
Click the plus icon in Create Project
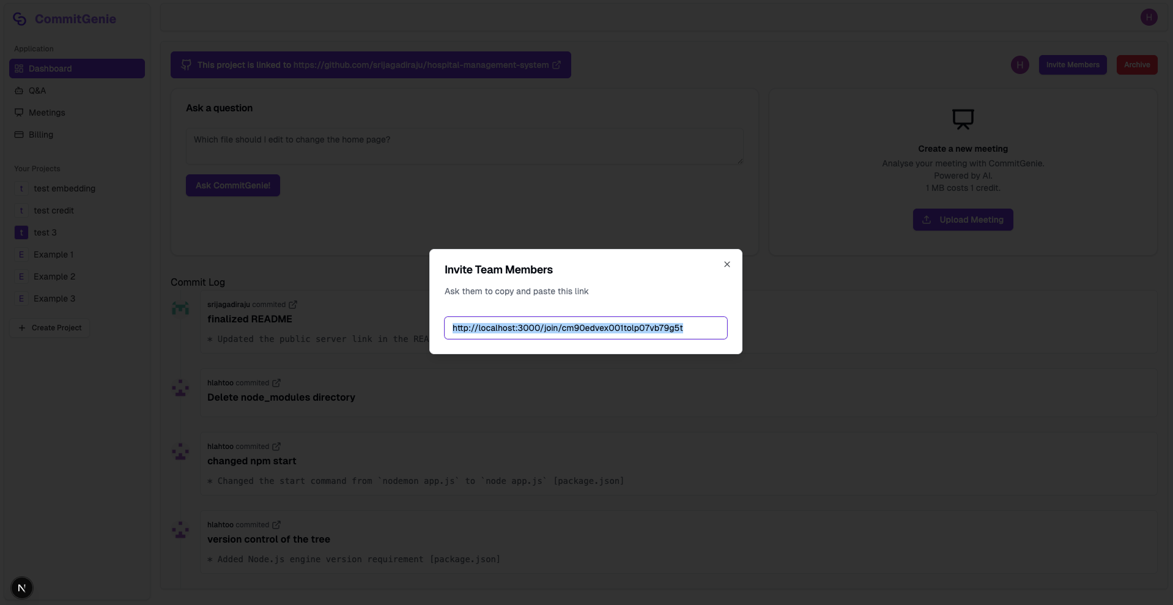point(22,328)
